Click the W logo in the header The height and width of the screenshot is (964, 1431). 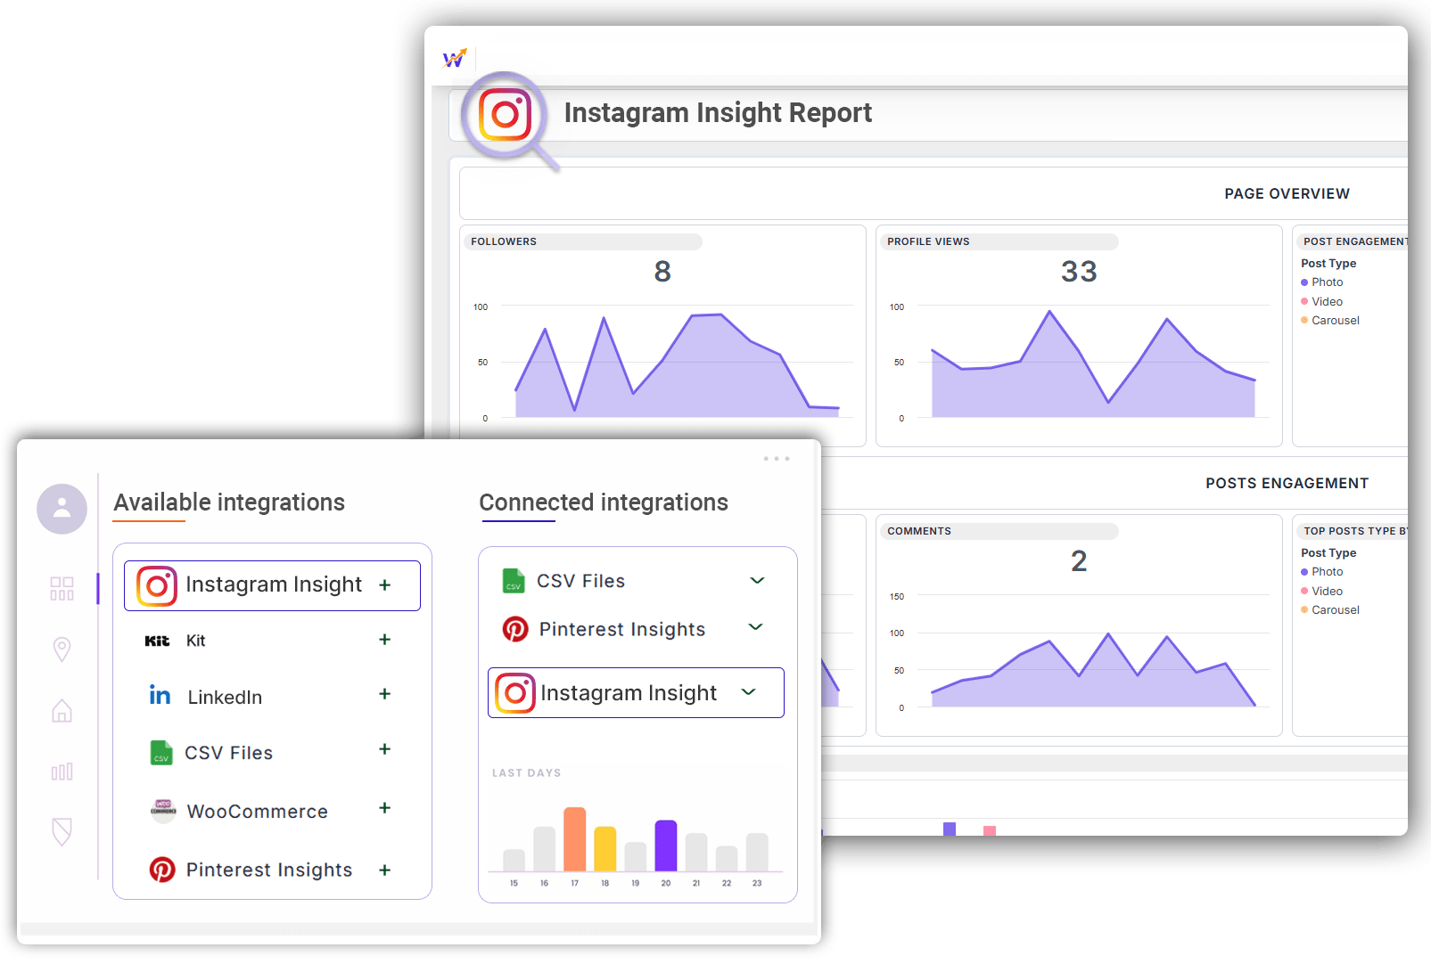455,59
